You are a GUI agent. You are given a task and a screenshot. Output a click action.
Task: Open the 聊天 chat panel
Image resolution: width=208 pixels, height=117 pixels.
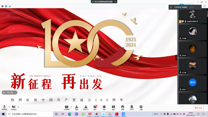pos(95,107)
